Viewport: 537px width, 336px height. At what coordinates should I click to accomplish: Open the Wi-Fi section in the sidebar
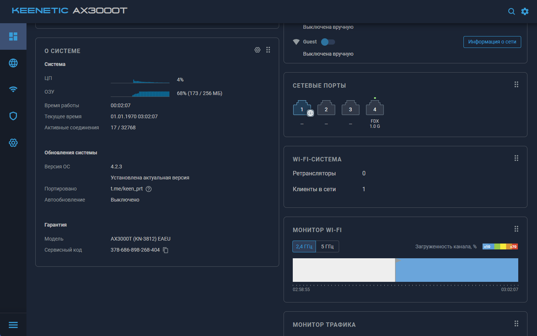[x=13, y=90]
